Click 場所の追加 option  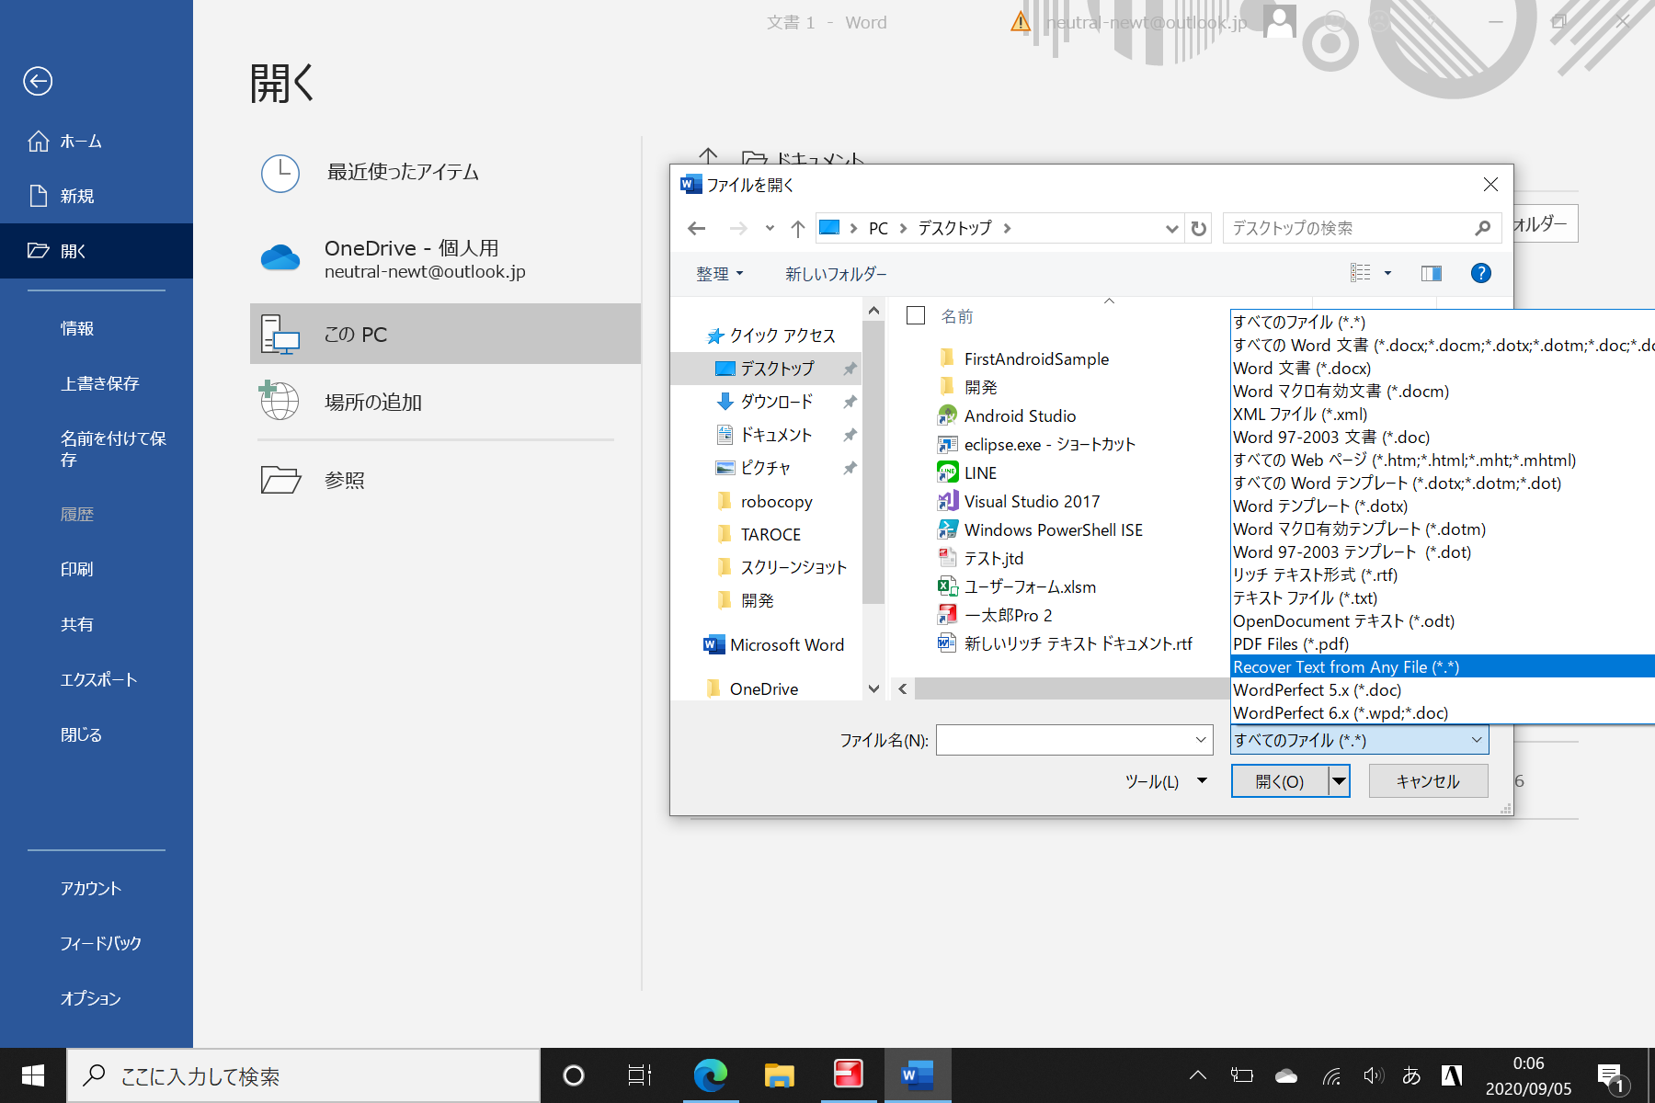click(x=445, y=402)
